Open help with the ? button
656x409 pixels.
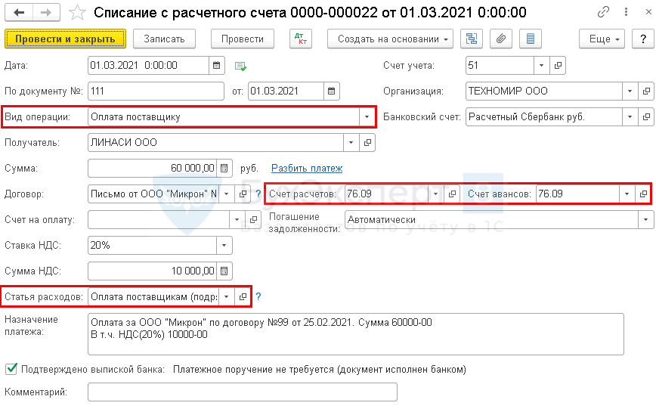[x=643, y=39]
